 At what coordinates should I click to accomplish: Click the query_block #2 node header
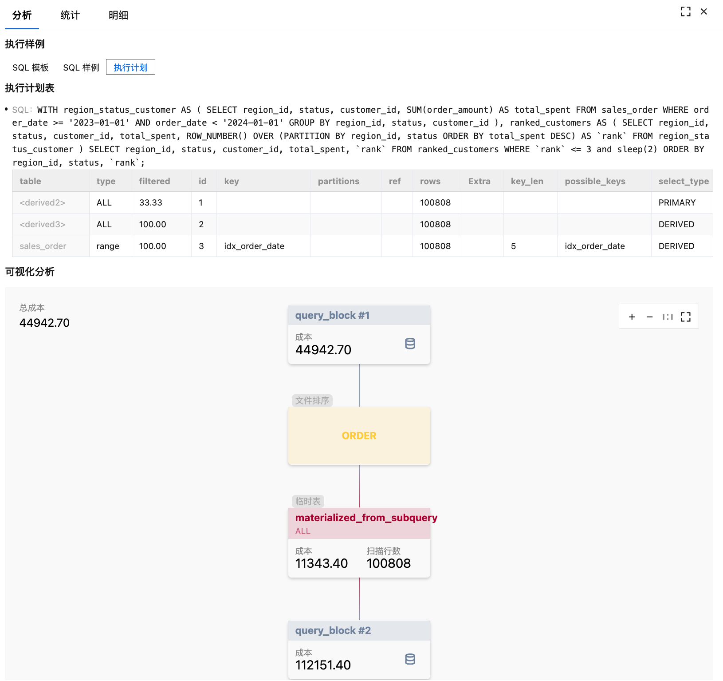[359, 630]
